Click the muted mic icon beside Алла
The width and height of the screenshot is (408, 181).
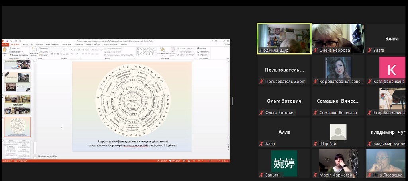pyautogui.click(x=261, y=144)
